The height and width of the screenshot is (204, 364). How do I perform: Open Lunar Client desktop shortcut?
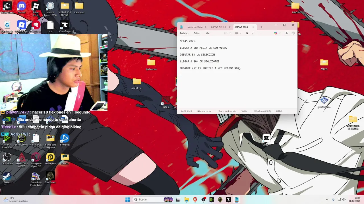pos(7,8)
